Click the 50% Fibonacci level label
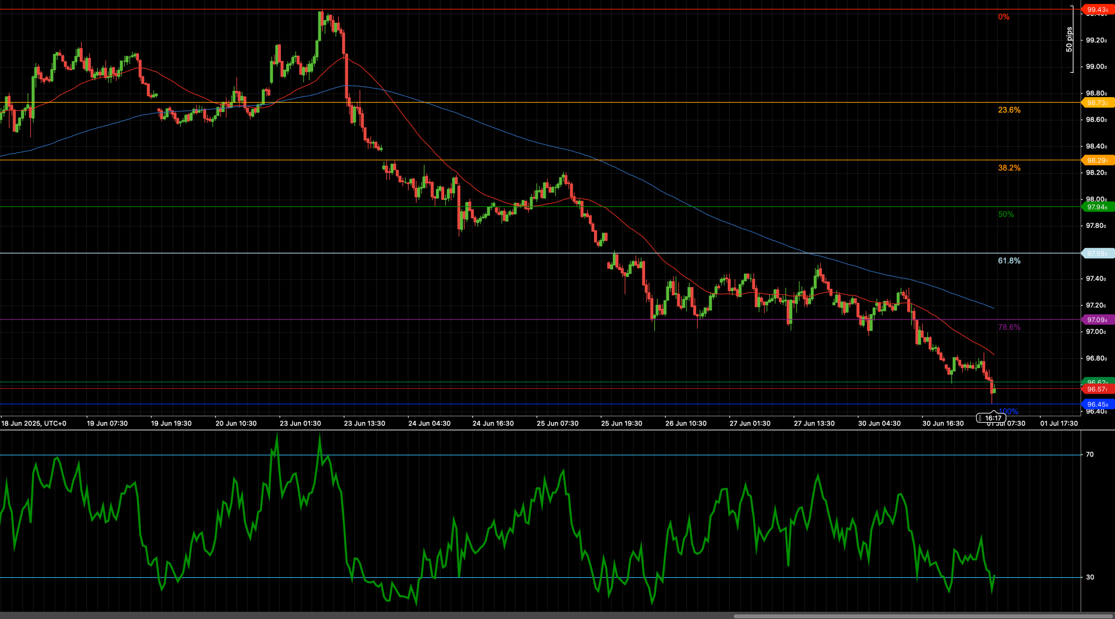Screen dimensions: 1115x619 [x=1006, y=214]
